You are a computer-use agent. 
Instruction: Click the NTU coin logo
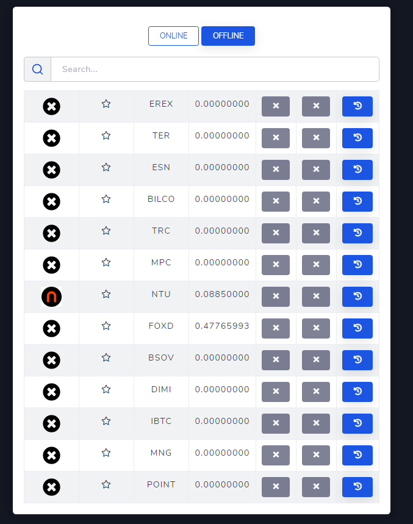tap(52, 297)
